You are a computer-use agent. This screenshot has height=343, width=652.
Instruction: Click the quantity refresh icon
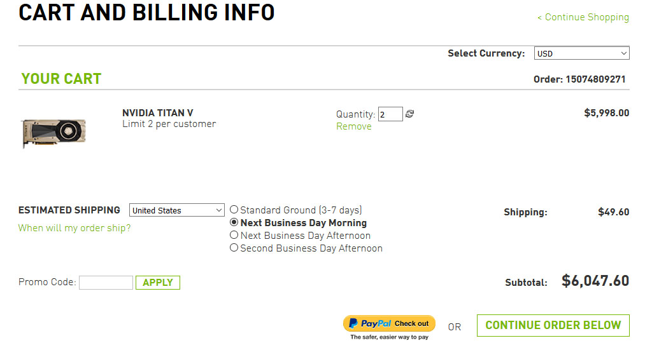point(409,114)
